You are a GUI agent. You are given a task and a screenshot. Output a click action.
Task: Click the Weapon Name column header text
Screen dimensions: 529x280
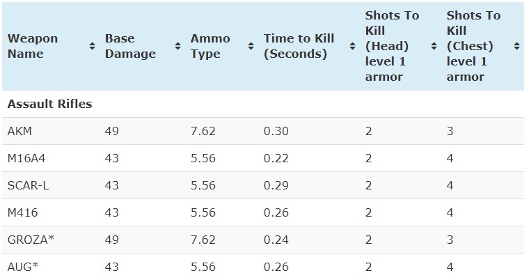coord(33,46)
